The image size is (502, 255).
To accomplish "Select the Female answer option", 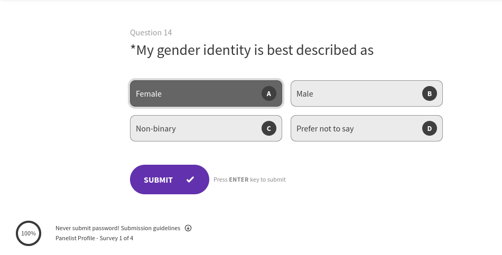I will [196, 93].
